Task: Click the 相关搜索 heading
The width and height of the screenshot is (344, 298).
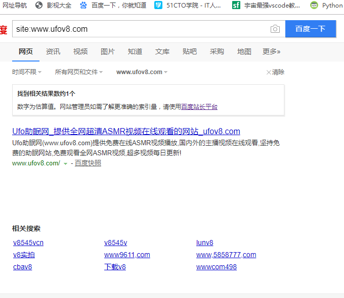Action: (x=26, y=229)
